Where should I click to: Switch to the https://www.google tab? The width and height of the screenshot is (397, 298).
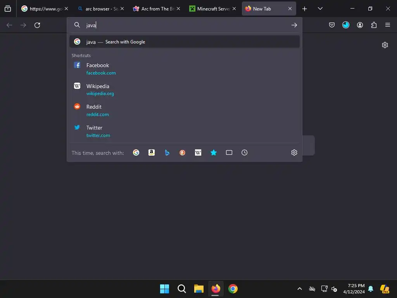pos(45,9)
